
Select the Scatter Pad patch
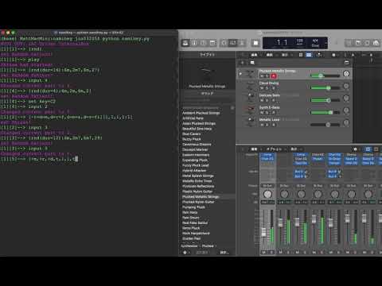tap(192, 238)
